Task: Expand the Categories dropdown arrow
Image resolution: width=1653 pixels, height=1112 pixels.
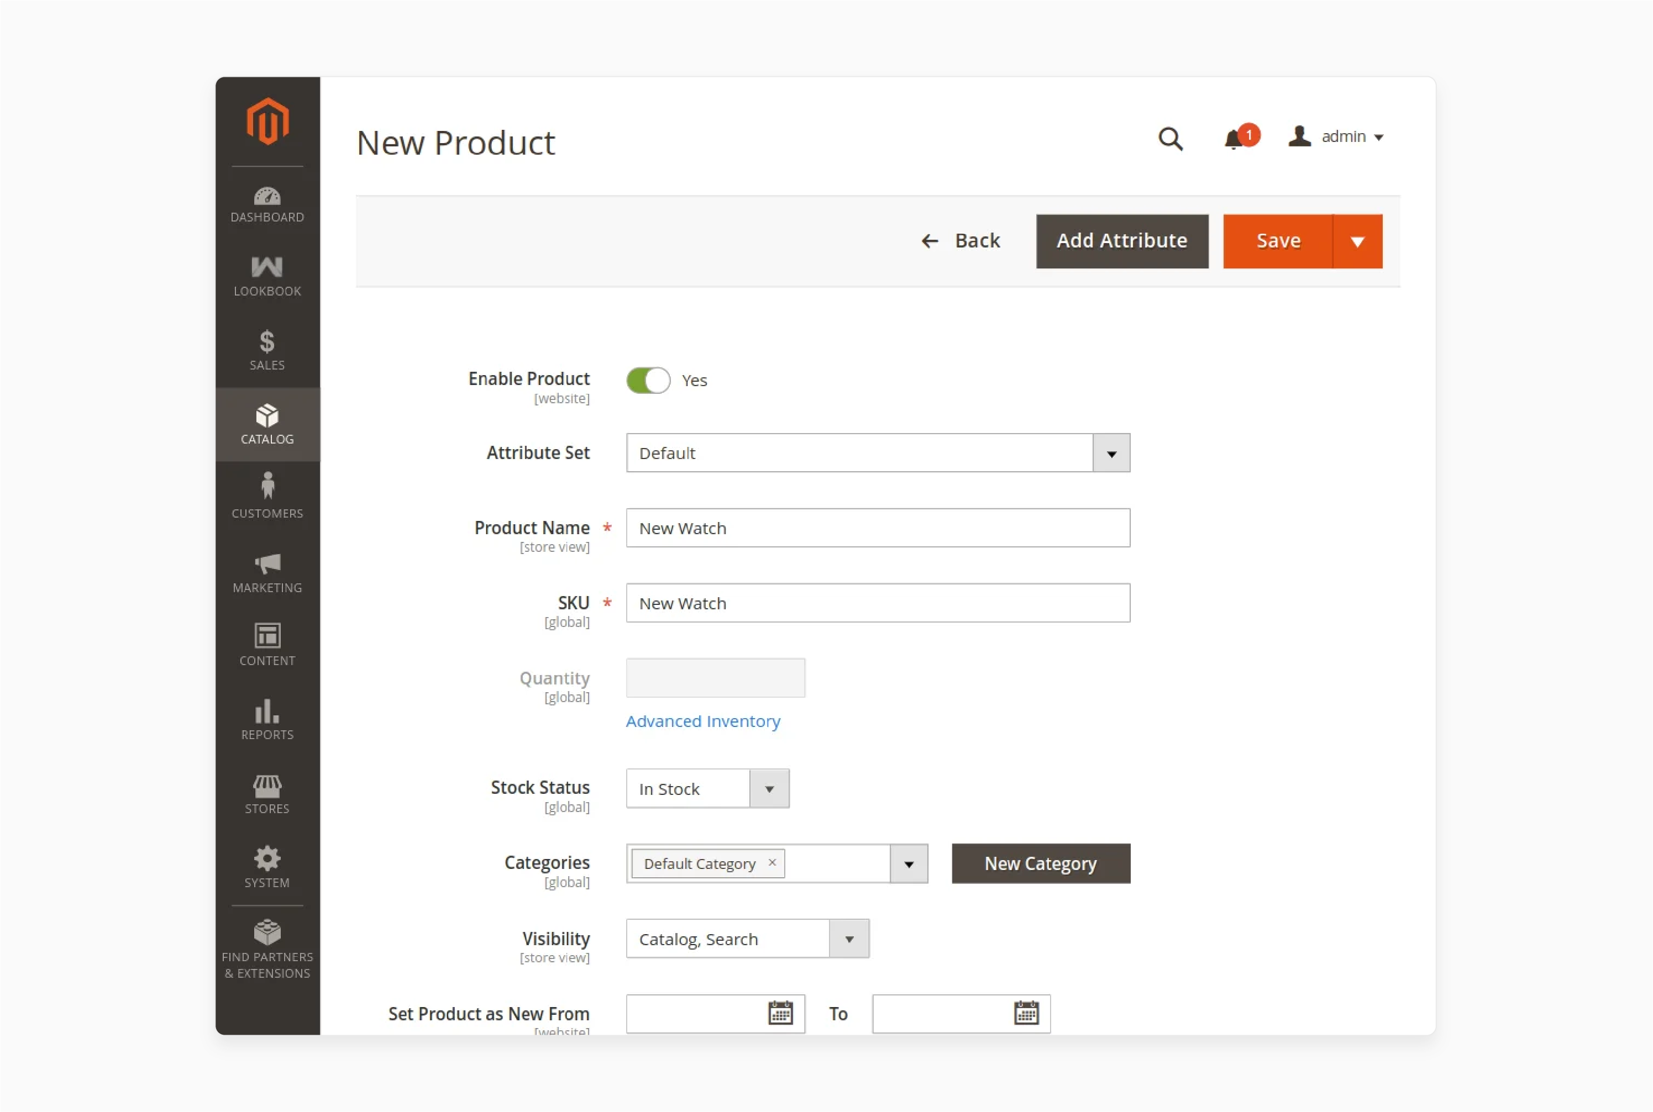Action: coord(909,864)
